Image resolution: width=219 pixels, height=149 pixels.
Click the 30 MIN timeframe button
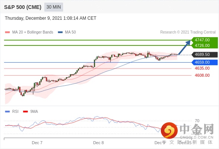[53, 7]
